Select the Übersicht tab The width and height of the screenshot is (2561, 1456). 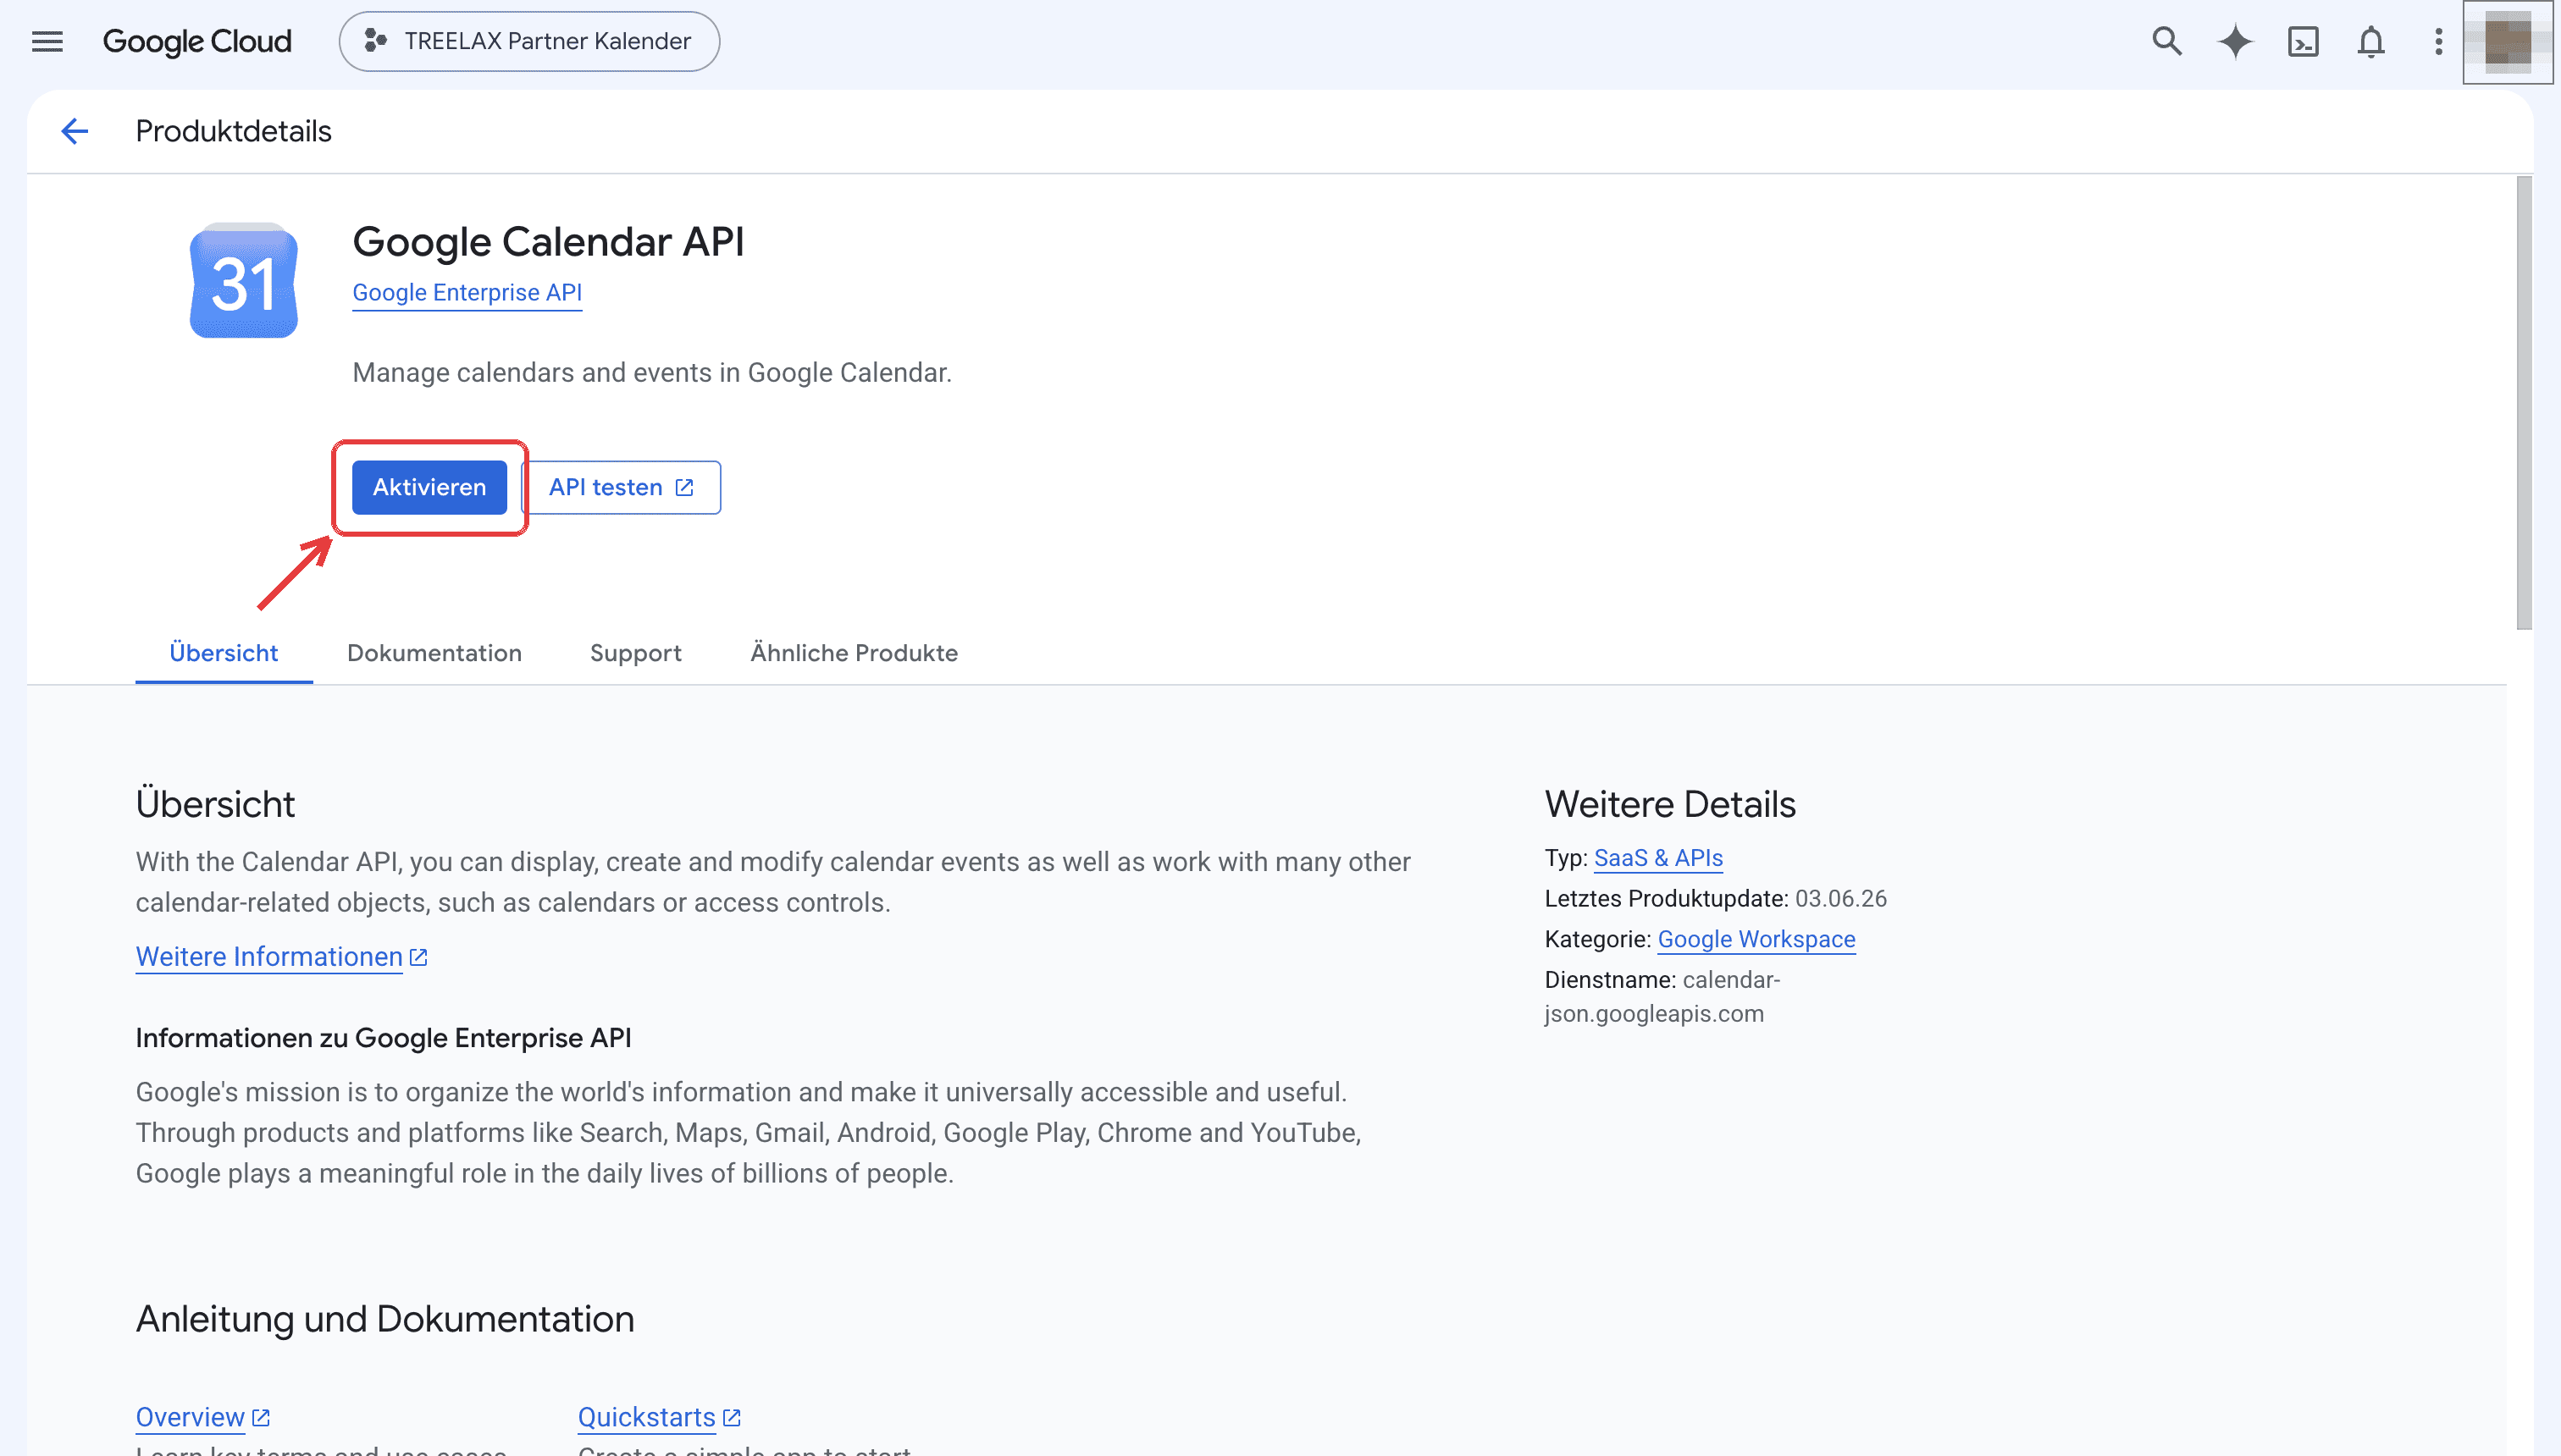(x=223, y=653)
